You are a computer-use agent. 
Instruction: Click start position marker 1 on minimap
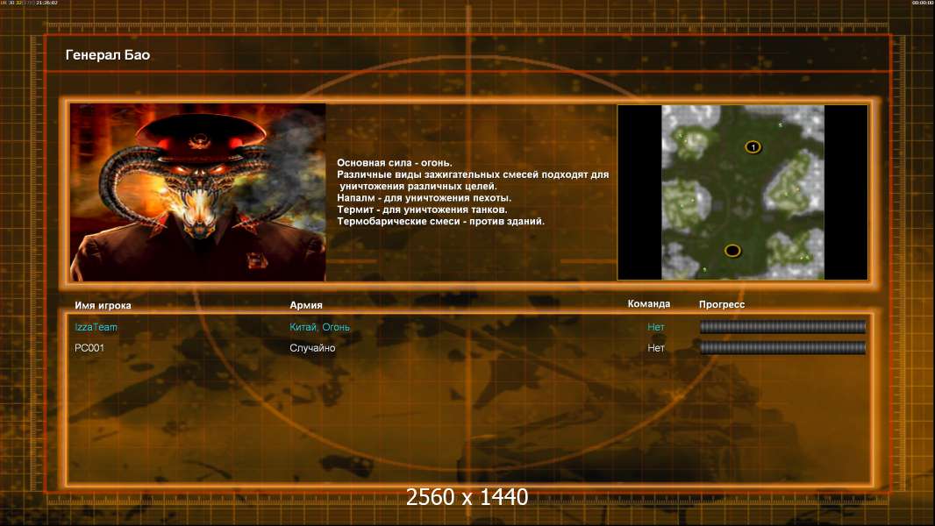[753, 146]
